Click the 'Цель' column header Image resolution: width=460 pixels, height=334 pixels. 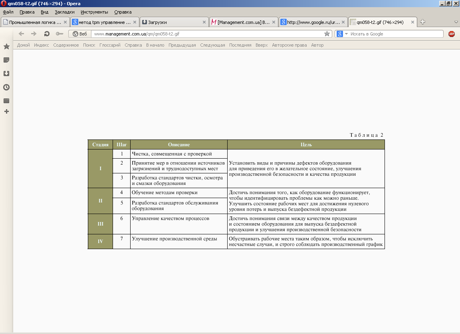coord(306,145)
